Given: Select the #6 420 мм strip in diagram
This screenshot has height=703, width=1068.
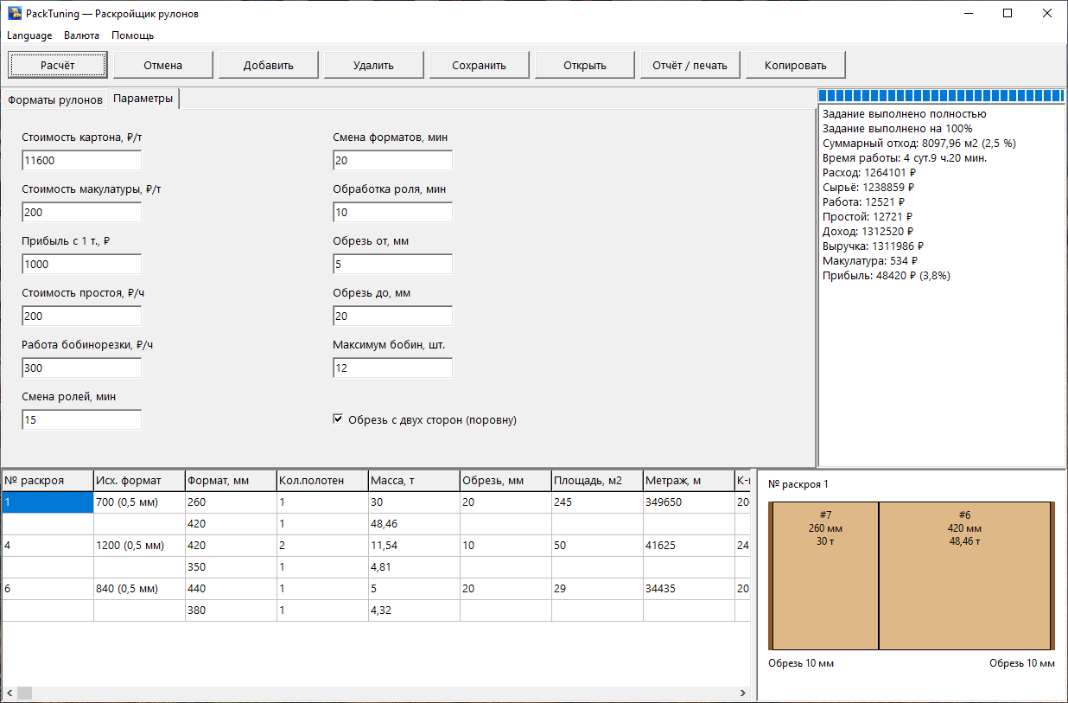Looking at the screenshot, I should point(964,575).
